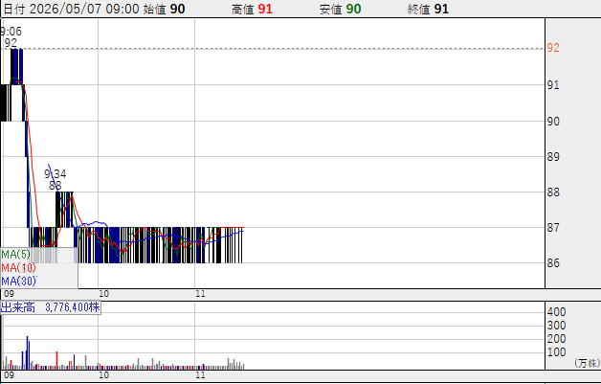Select the opening price value 90

pos(177,9)
